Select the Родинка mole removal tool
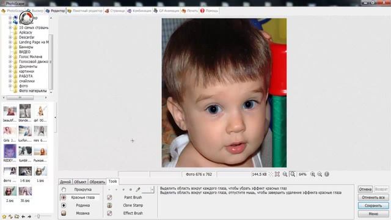This screenshot has height=220, width=391. [x=80, y=205]
